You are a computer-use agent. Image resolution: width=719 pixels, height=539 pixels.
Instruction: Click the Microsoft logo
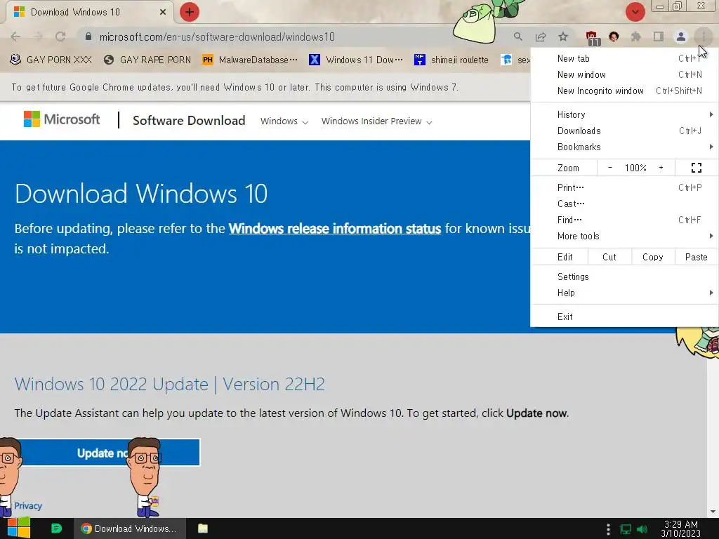pyautogui.click(x=62, y=119)
